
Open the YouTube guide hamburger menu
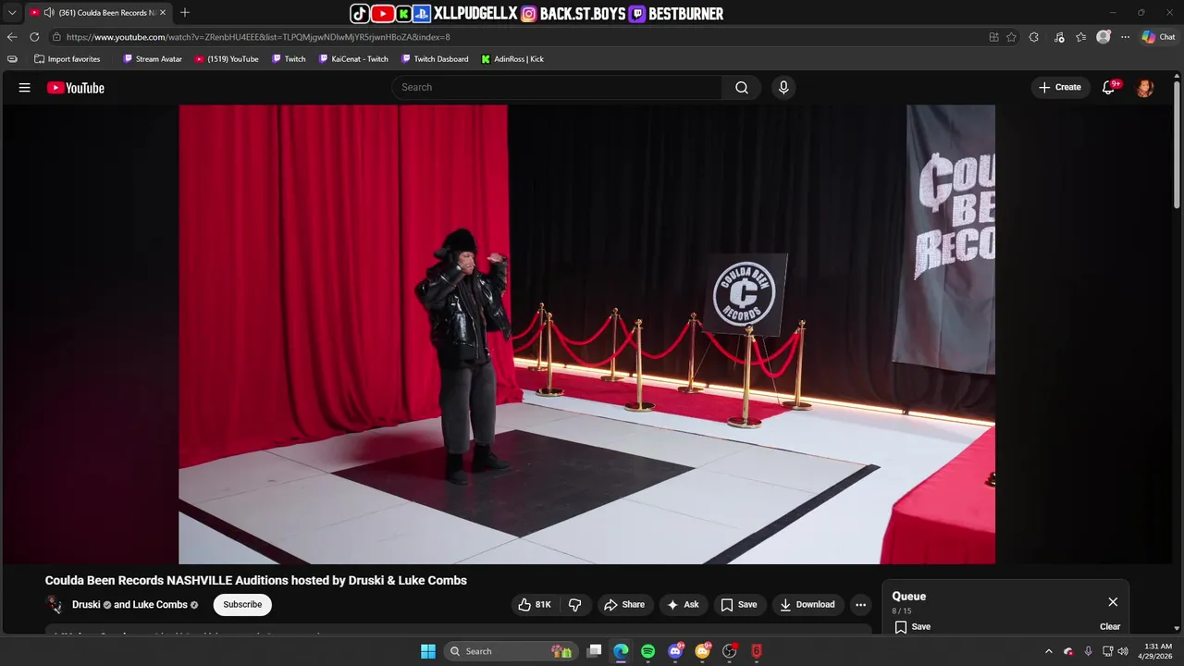(x=25, y=88)
